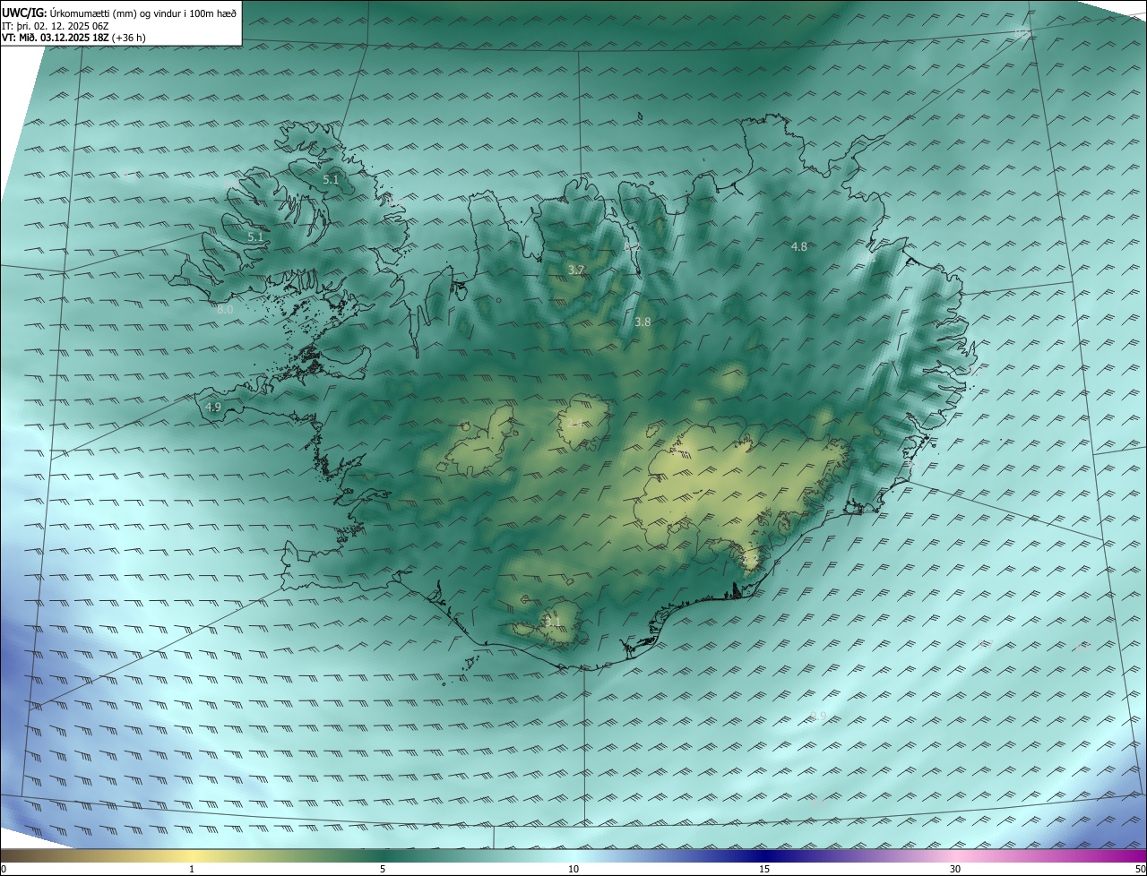This screenshot has height=876, width=1147.
Task: Click the colorbar tick label 0
Action: [4, 869]
